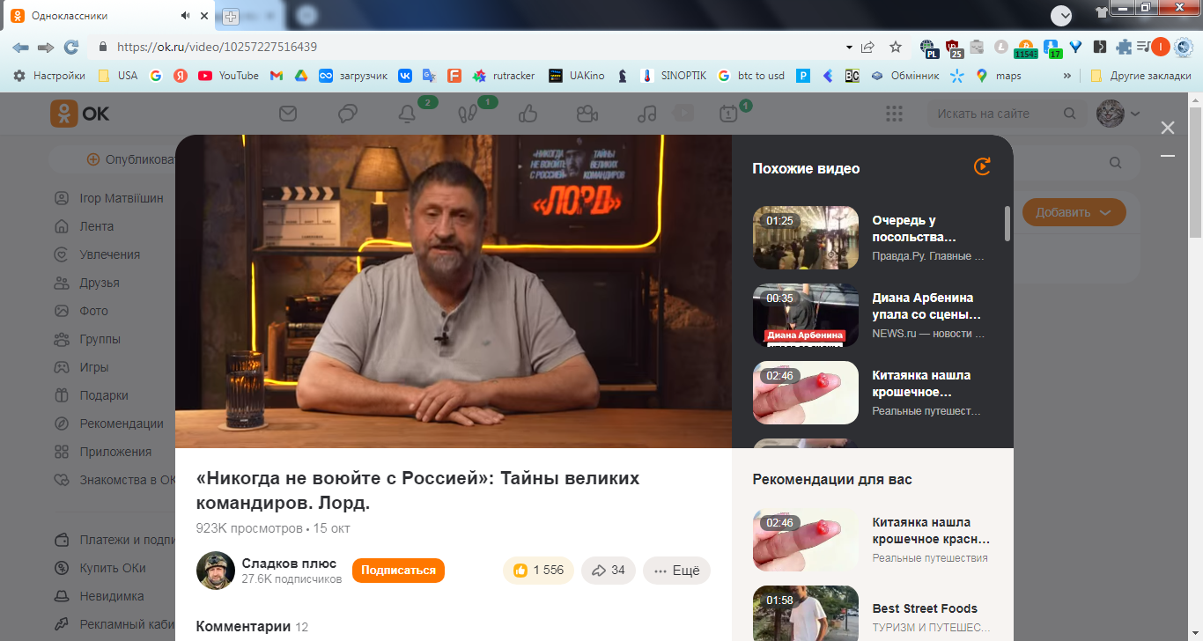
Task: Click the Сладков плюс channel avatar
Action: tap(215, 571)
